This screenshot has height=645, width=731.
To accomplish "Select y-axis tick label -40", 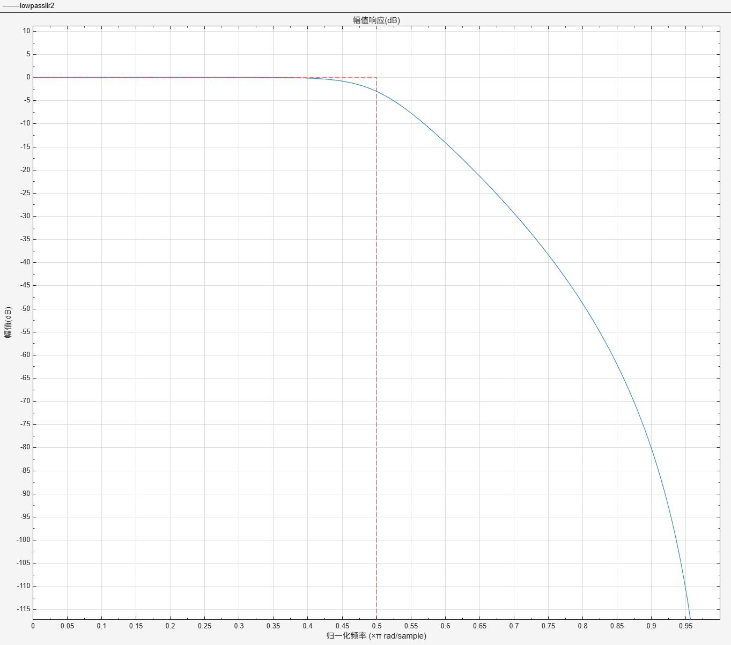I will (25, 262).
